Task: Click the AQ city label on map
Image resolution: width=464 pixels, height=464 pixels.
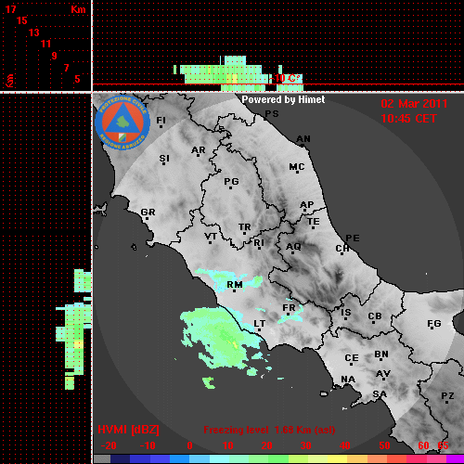Action: pos(293,247)
